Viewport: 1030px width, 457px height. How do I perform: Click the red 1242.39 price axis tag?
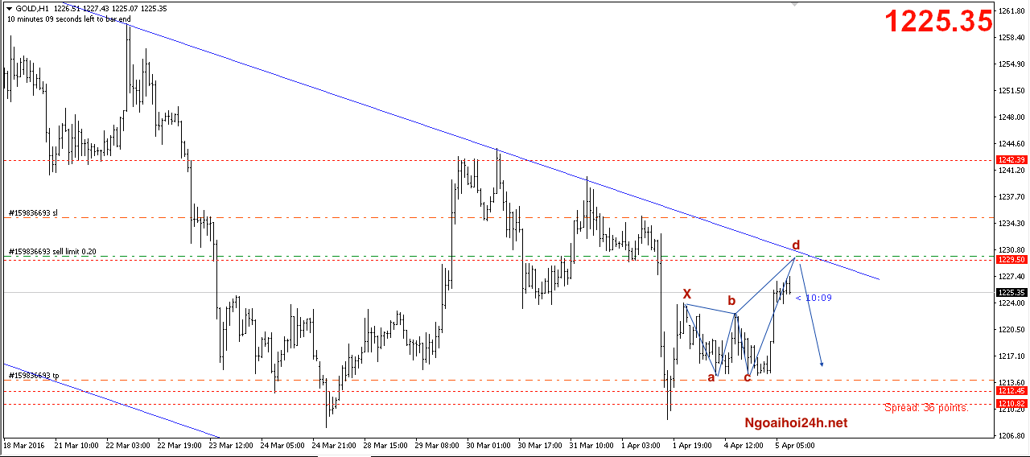(1011, 160)
